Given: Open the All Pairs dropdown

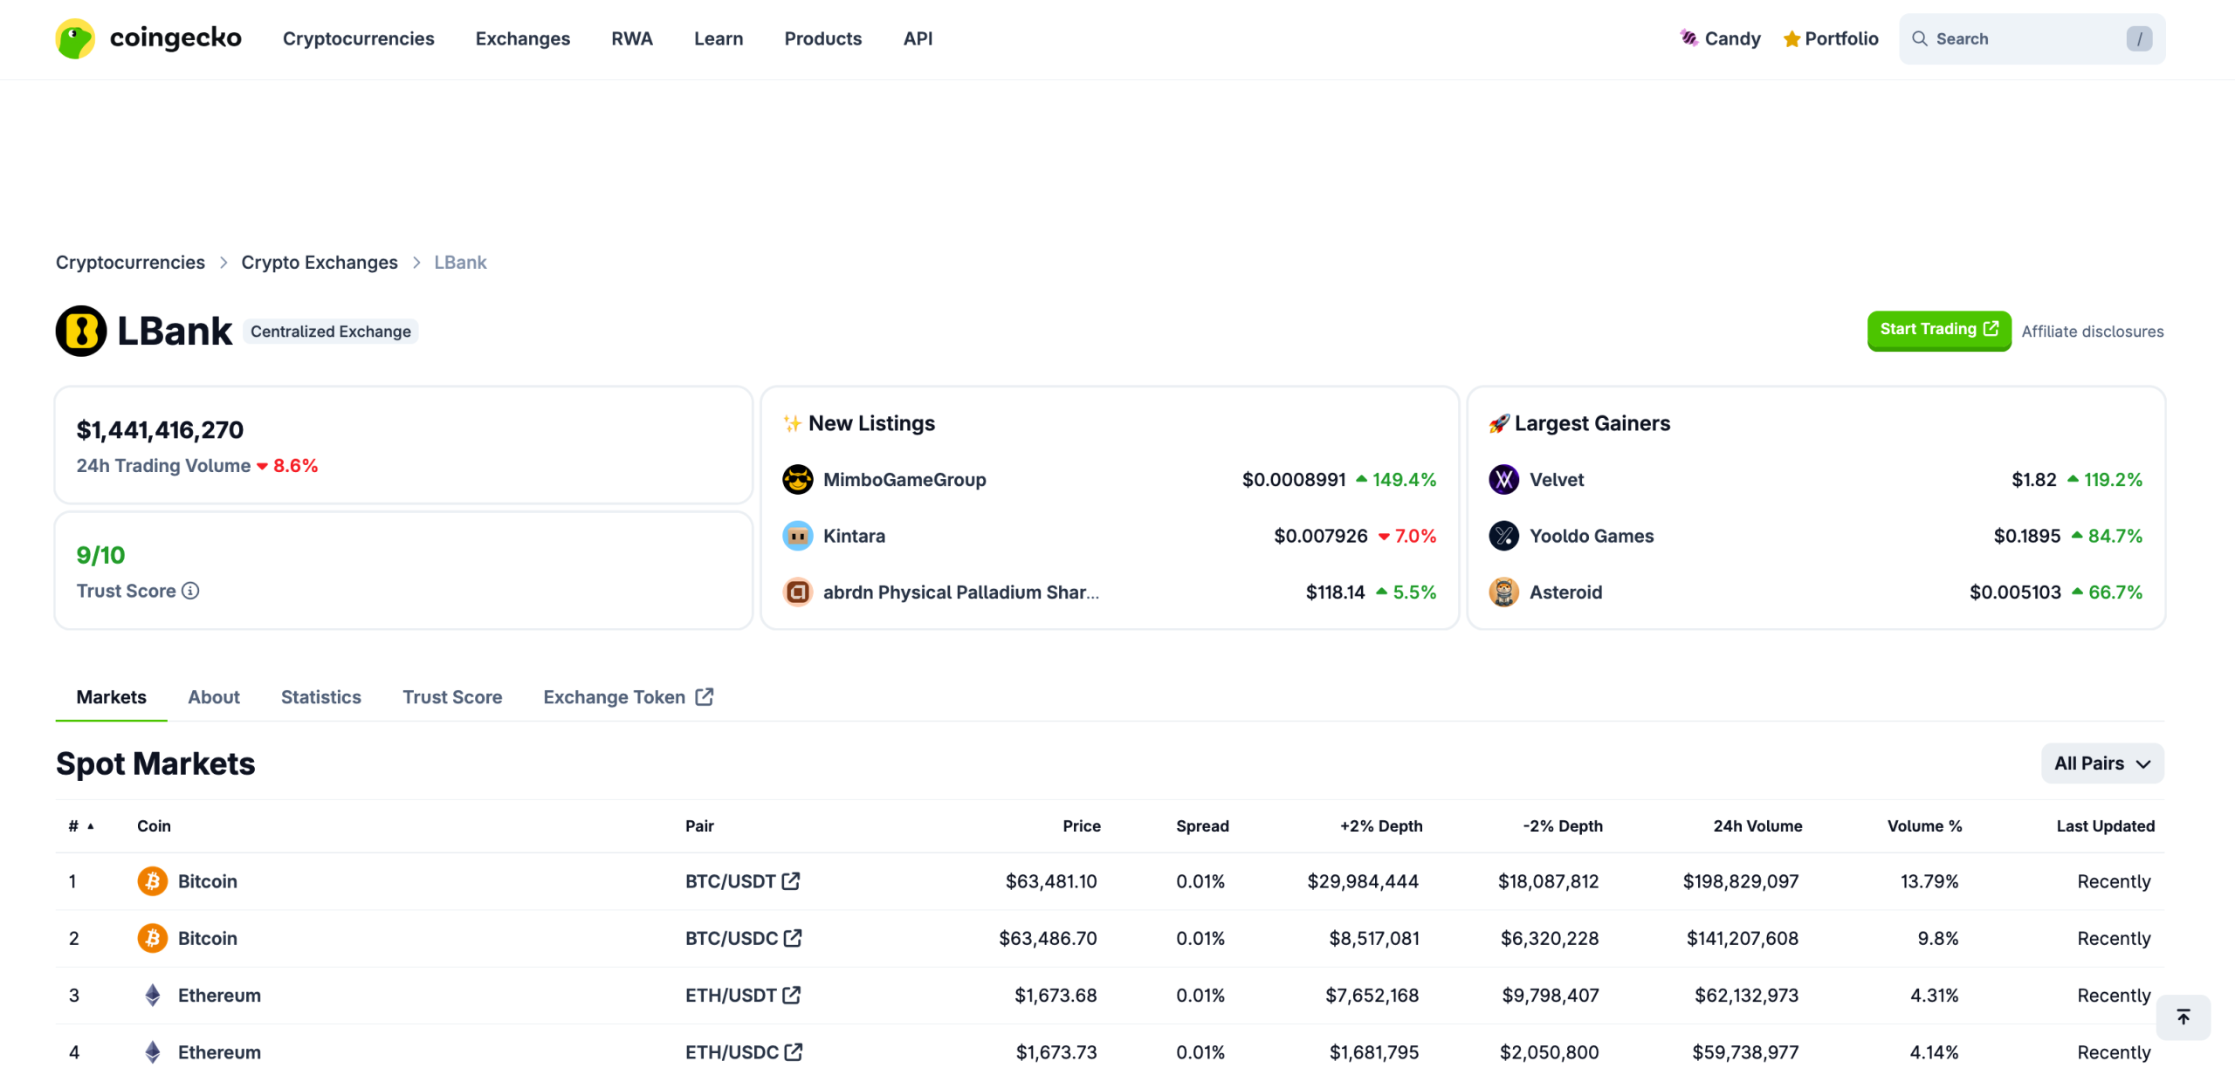Looking at the screenshot, I should (2102, 763).
